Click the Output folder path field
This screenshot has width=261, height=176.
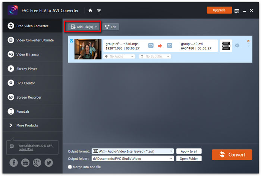coord(130,159)
